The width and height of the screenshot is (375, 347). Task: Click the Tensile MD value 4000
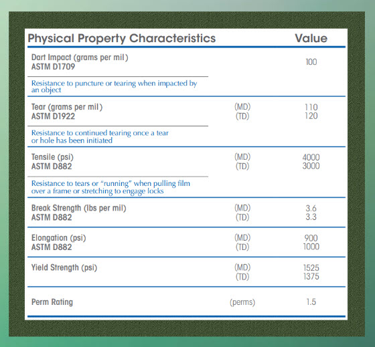[x=311, y=157]
